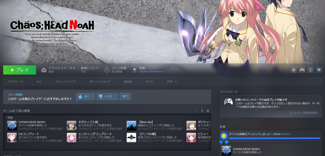The width and height of the screenshot is (325, 156).
Task: Click the achievements ribbon icon near 34/34
Action: coord(134,70)
